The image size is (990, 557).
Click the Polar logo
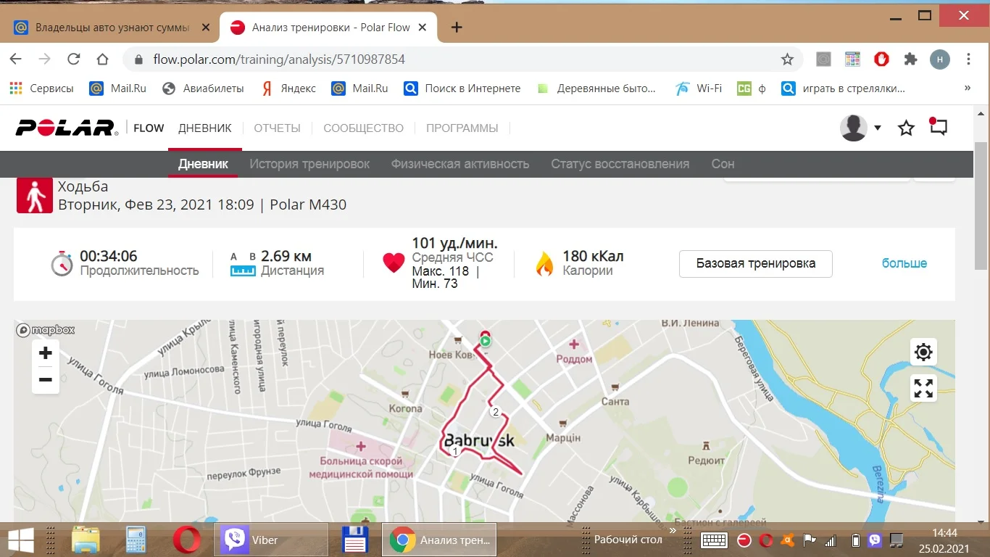pos(67,128)
